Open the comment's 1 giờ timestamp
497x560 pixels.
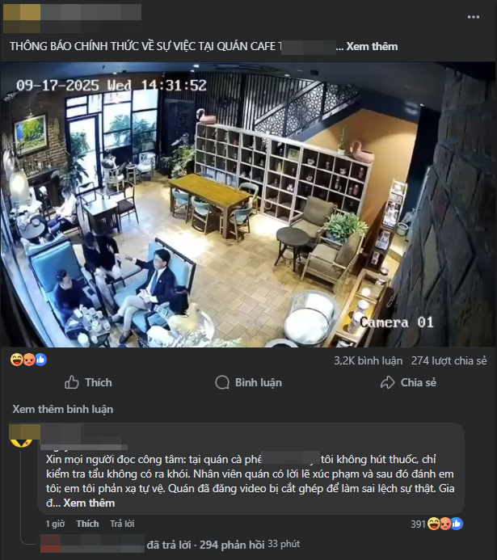(x=55, y=524)
